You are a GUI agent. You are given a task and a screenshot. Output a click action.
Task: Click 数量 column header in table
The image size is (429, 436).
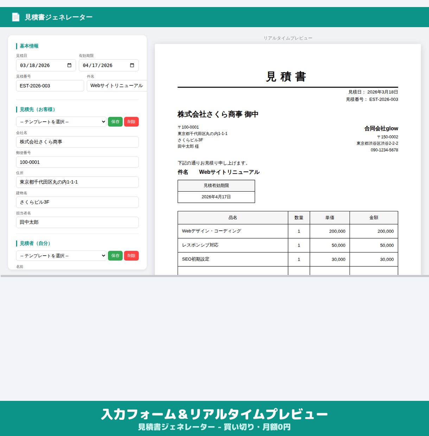pos(299,218)
